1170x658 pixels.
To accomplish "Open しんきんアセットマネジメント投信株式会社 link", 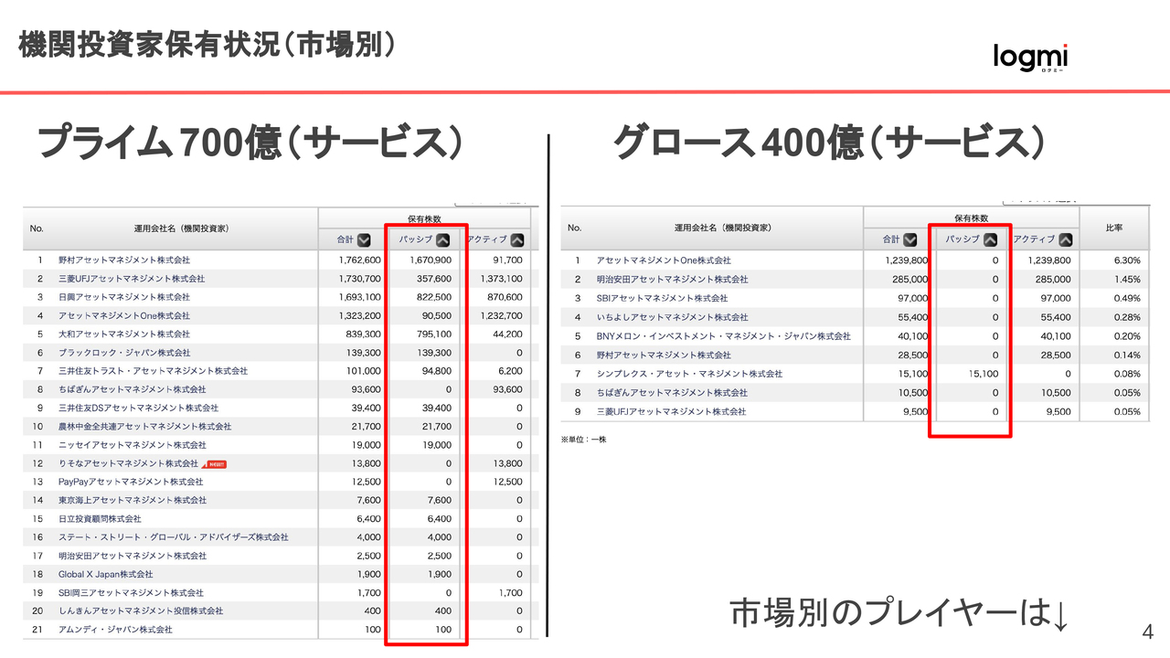I will 141,610.
